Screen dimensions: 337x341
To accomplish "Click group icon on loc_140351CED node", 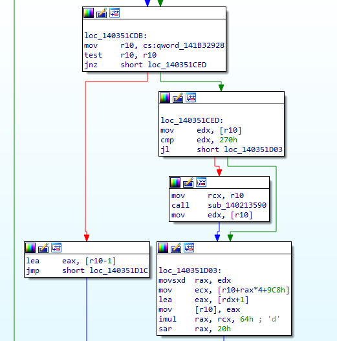I will pos(191,98).
